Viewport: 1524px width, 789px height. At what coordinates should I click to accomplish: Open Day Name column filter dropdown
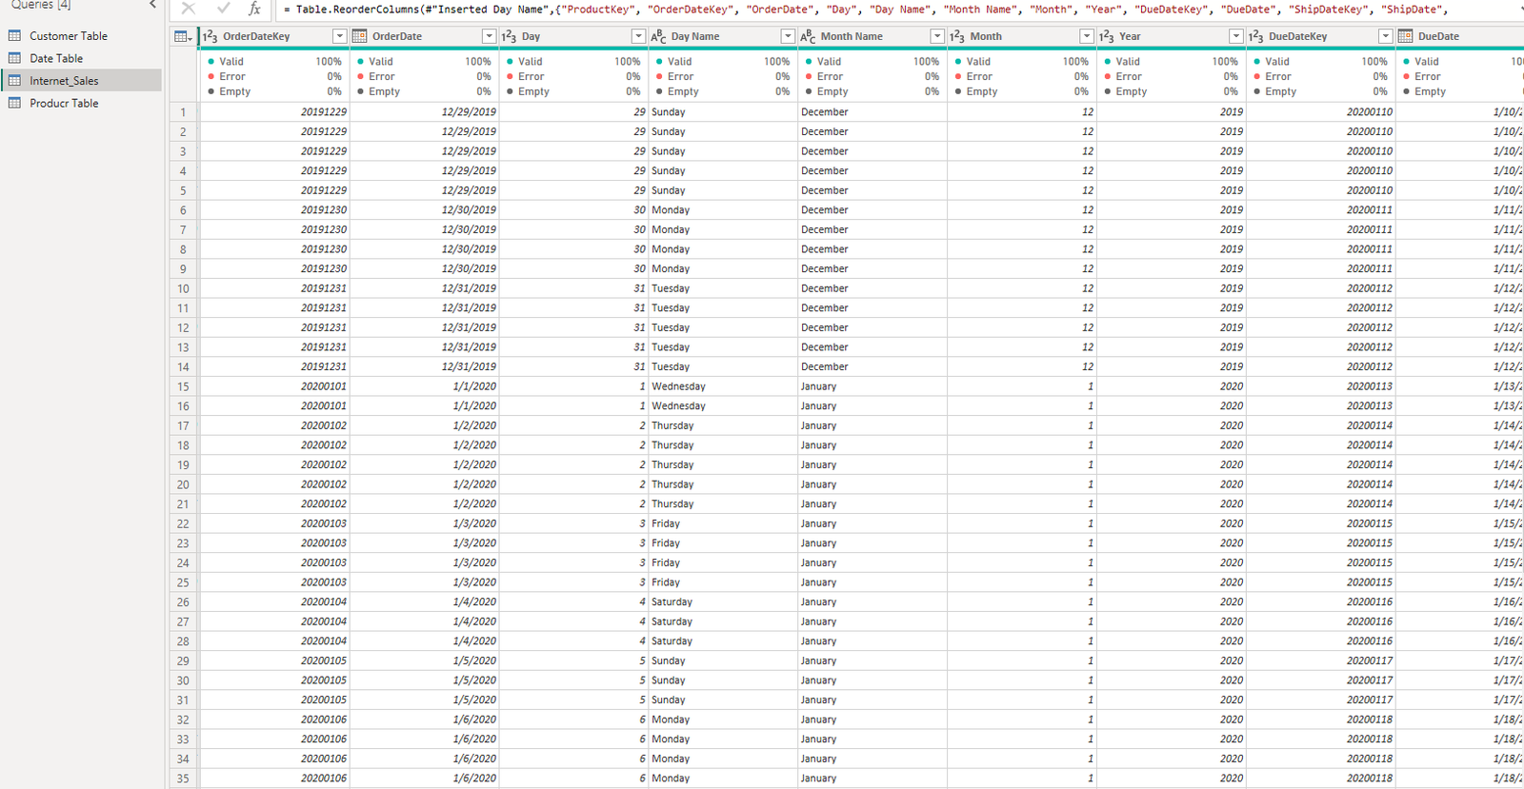click(x=788, y=36)
